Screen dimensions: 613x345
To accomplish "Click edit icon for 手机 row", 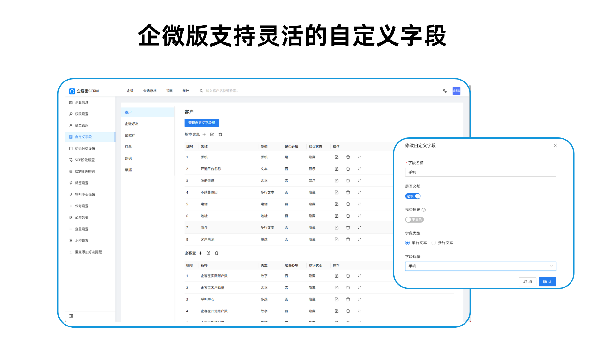I will 337,157.
